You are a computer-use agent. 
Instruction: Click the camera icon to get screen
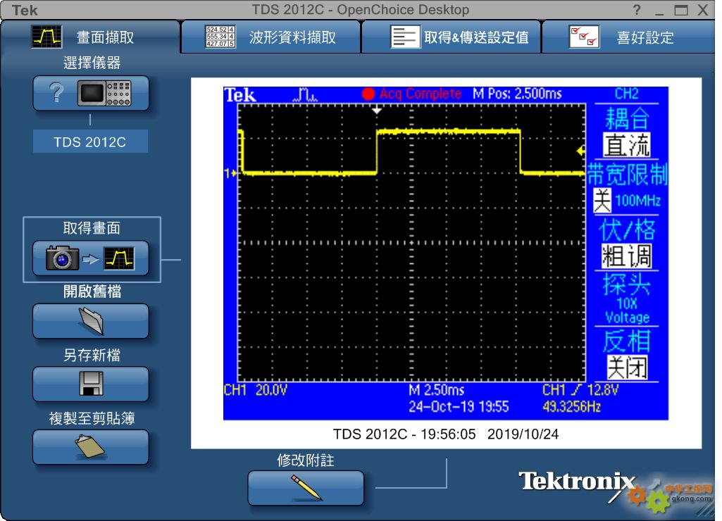[x=62, y=258]
